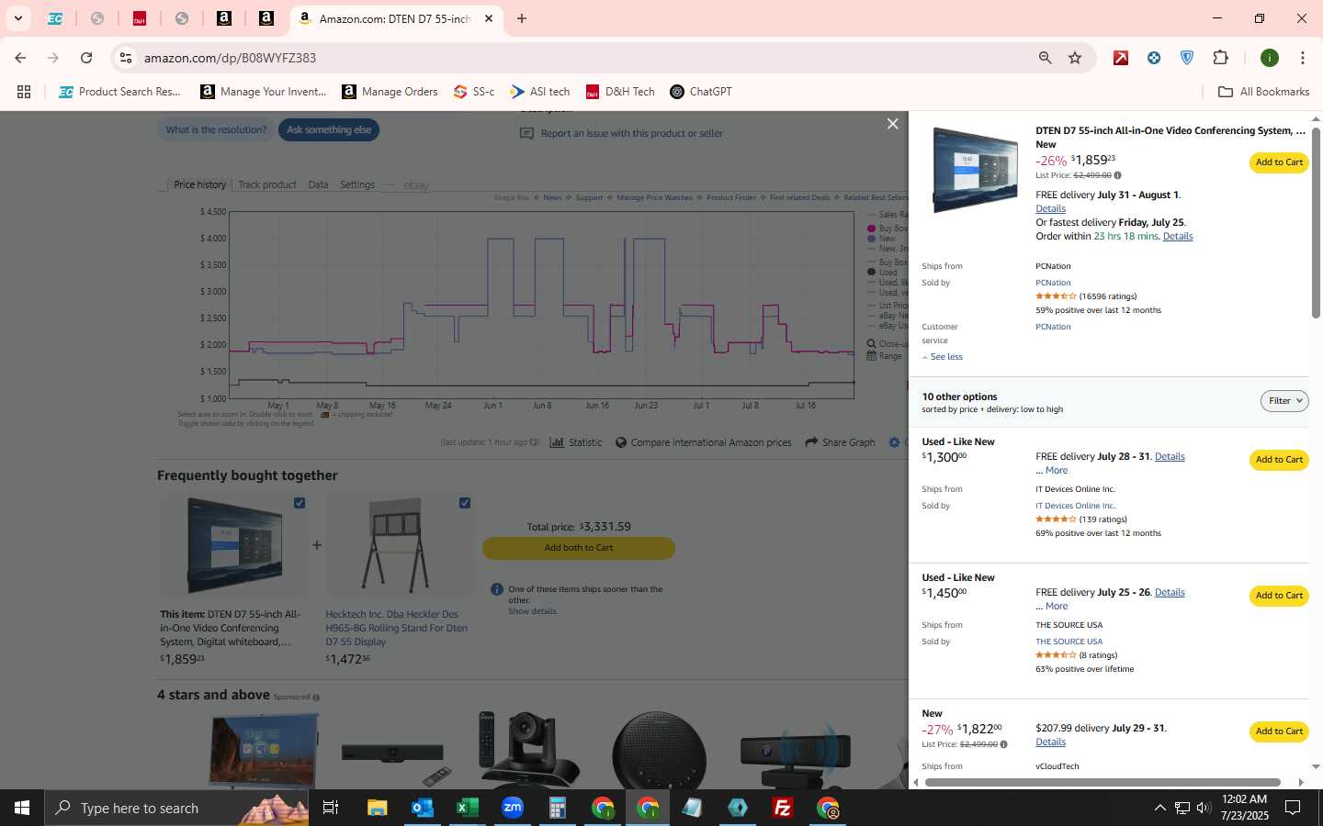Click the zoom magnifier icon in address bar
Image resolution: width=1323 pixels, height=826 pixels.
(x=1045, y=58)
